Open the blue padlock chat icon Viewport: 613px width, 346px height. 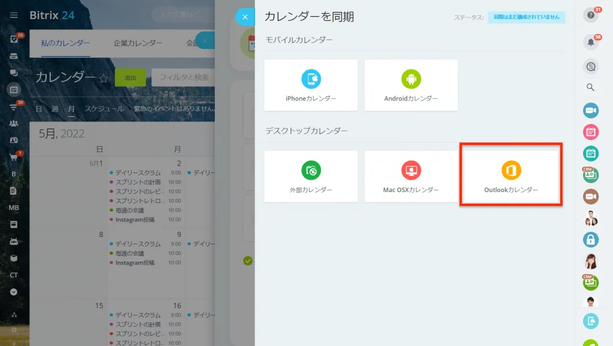(x=591, y=239)
